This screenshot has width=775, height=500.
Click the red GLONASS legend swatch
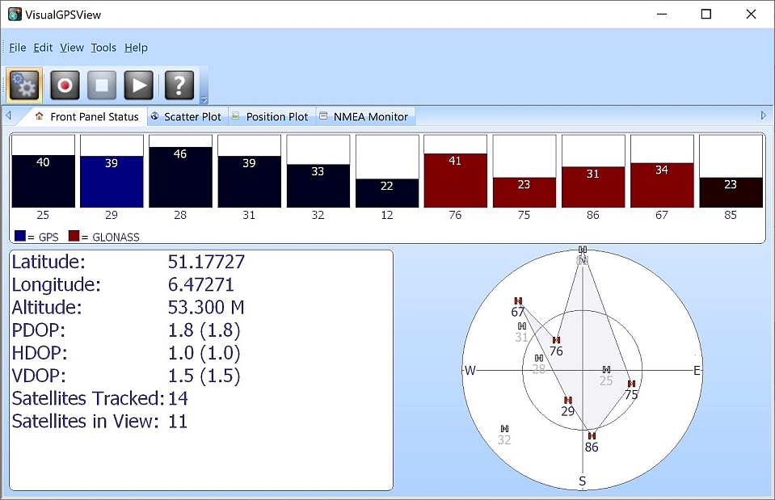[74, 236]
